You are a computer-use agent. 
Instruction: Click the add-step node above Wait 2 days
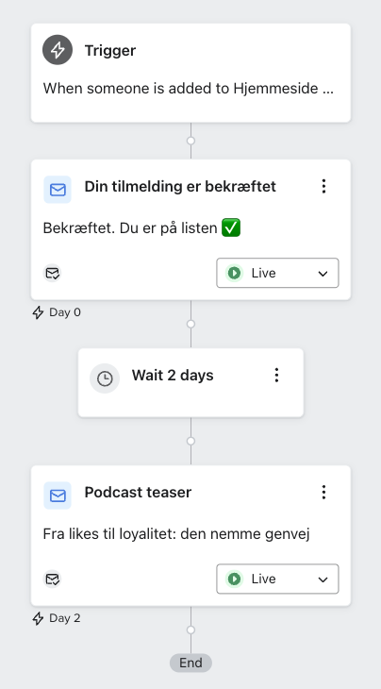[x=190, y=324]
